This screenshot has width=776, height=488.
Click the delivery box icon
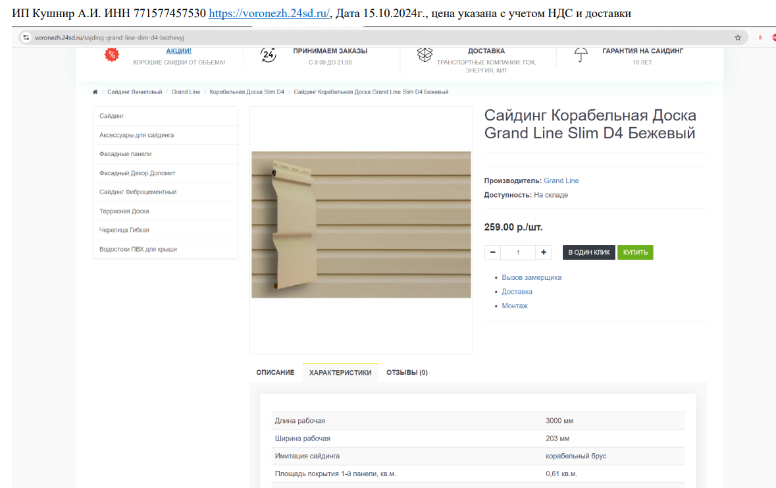pyautogui.click(x=425, y=55)
